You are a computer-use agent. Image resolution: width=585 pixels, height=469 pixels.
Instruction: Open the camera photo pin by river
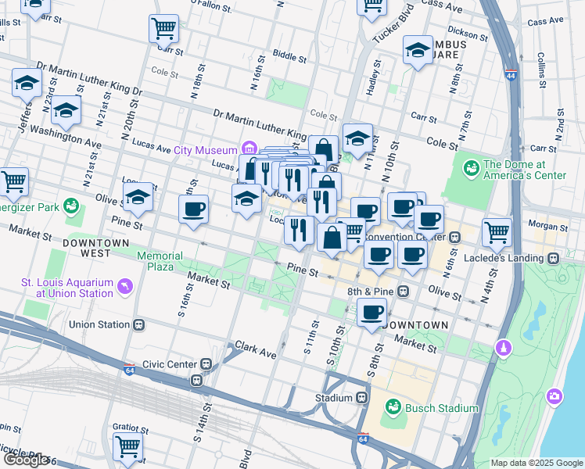pyautogui.click(x=554, y=396)
